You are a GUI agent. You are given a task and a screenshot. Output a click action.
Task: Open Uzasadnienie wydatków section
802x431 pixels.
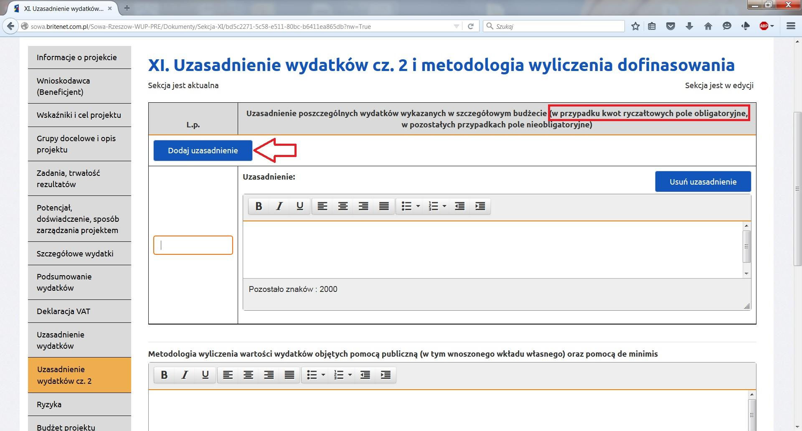click(79, 340)
